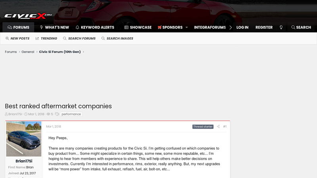Open the Sponsors menu item
The height and width of the screenshot is (178, 317).
pos(170,27)
